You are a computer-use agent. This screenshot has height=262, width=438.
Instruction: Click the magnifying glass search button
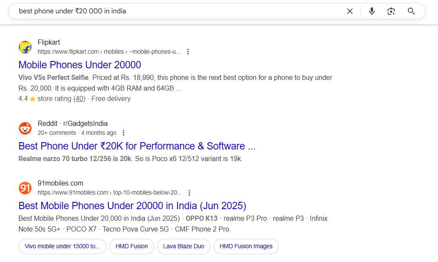(411, 11)
